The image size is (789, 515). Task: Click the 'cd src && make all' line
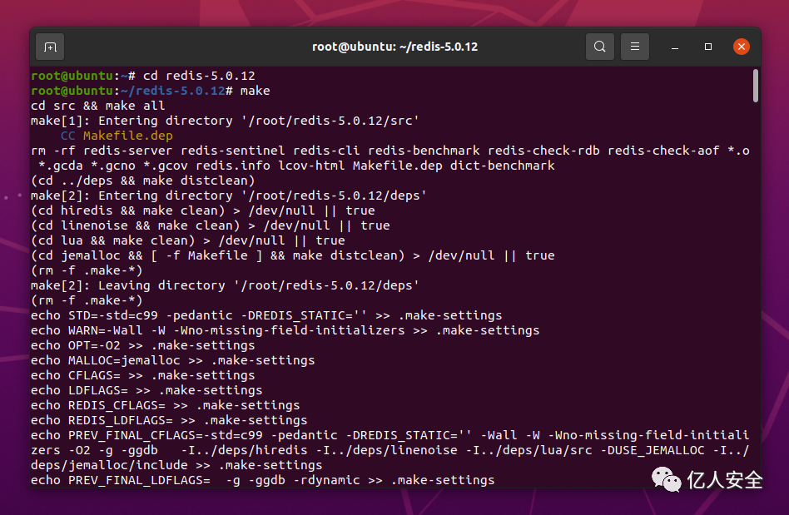98,106
